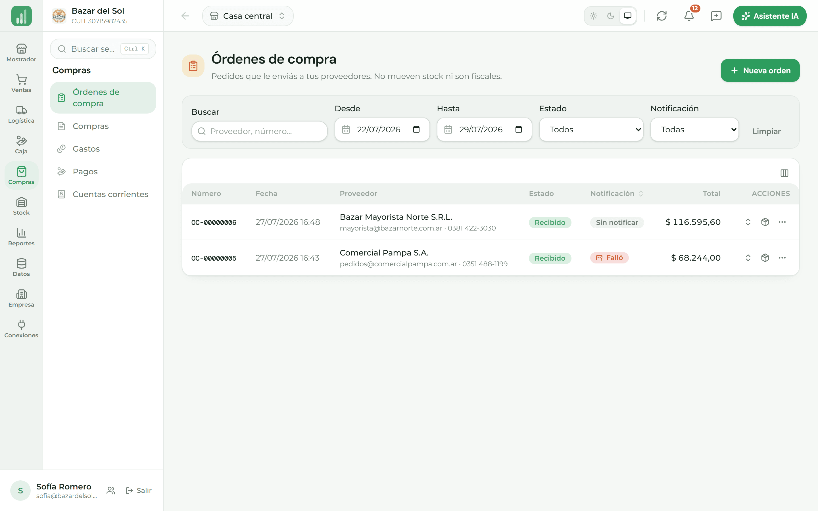The width and height of the screenshot is (818, 511).
Task: Open more actions for OC-00000006
Action: pyautogui.click(x=782, y=222)
